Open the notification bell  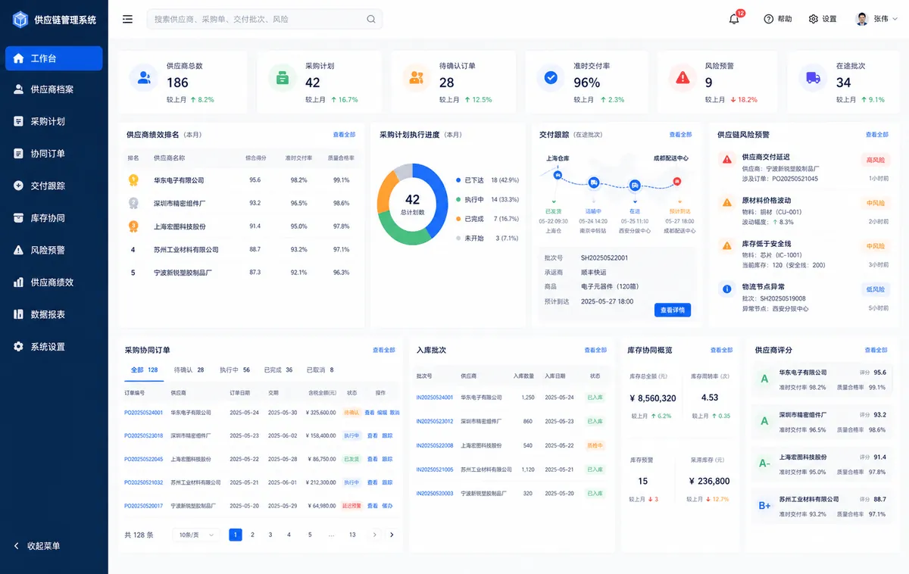[734, 19]
